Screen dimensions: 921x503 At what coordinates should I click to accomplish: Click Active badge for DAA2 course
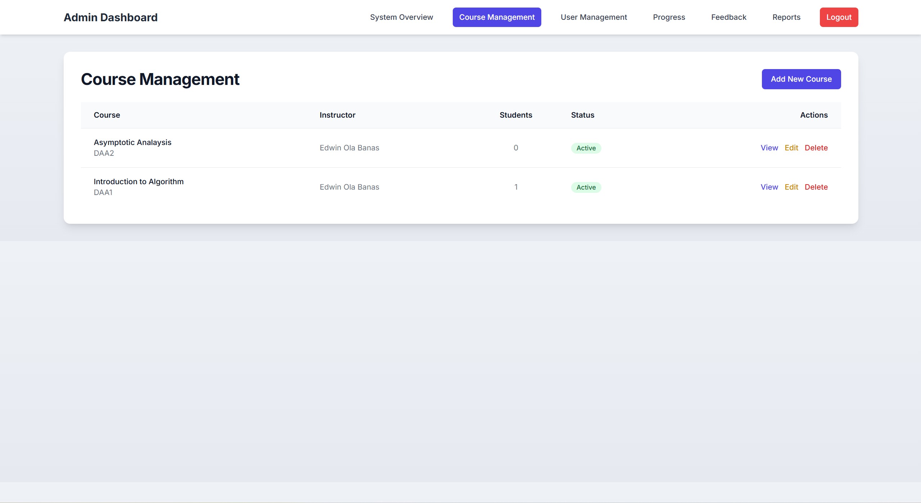click(x=586, y=148)
